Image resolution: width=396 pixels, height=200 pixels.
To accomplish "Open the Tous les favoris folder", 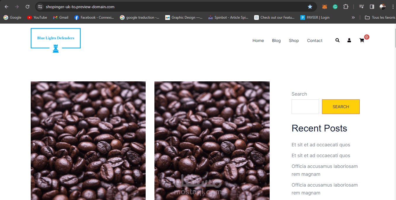I will pos(380,17).
